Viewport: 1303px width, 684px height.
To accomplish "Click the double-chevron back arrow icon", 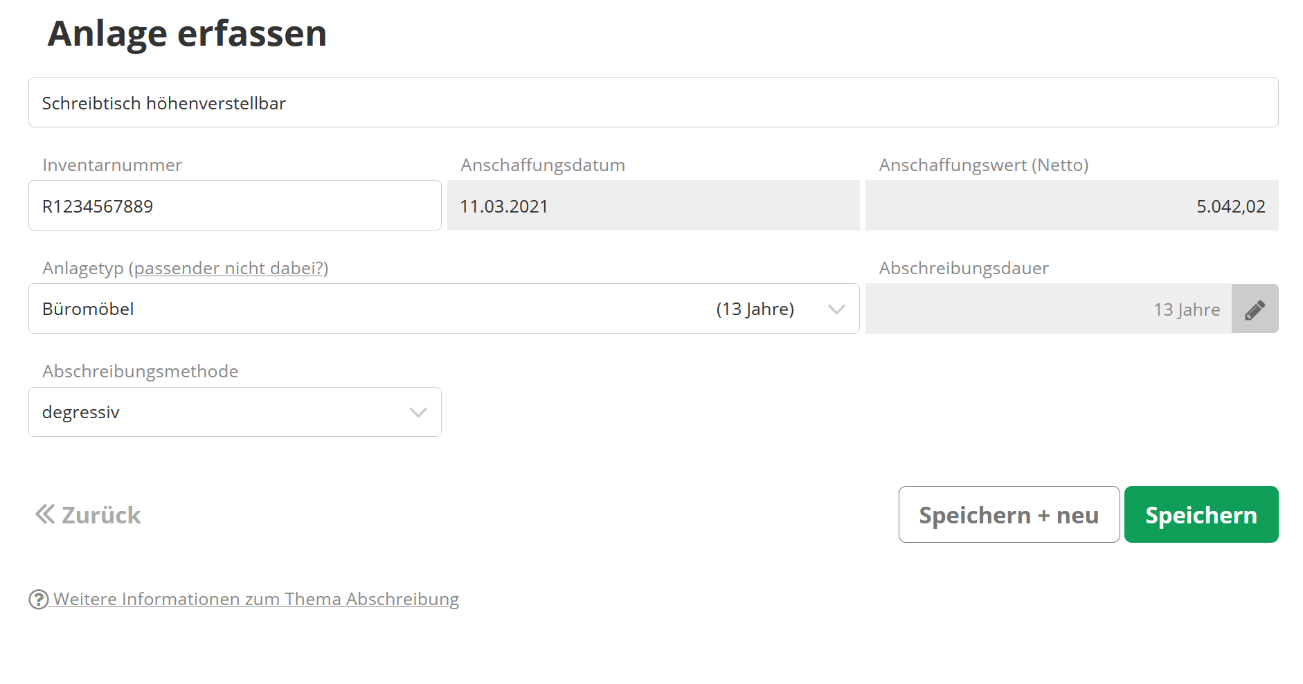I will click(x=45, y=514).
